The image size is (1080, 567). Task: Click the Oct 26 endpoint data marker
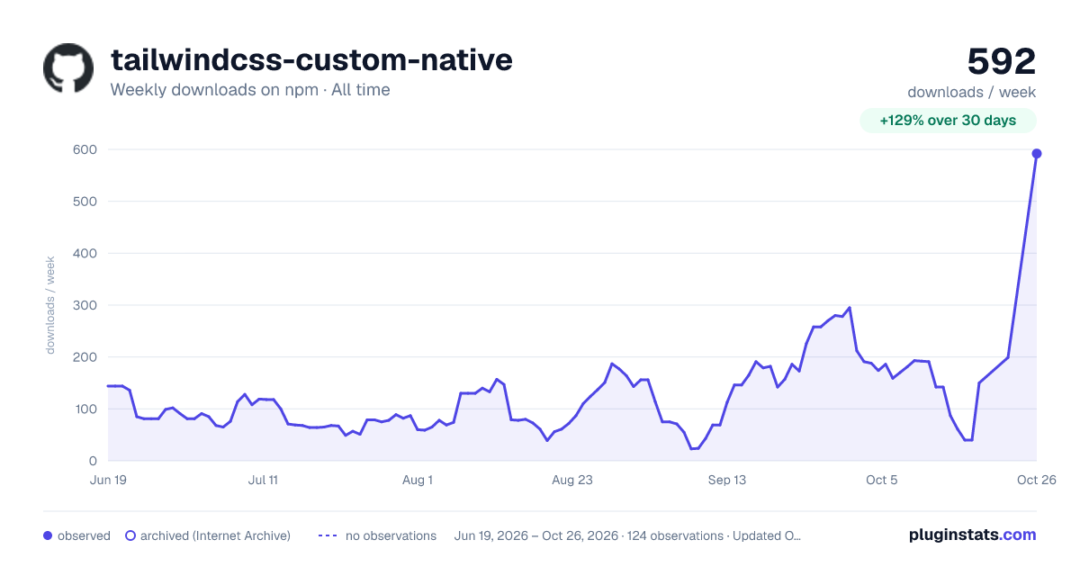click(x=1037, y=154)
